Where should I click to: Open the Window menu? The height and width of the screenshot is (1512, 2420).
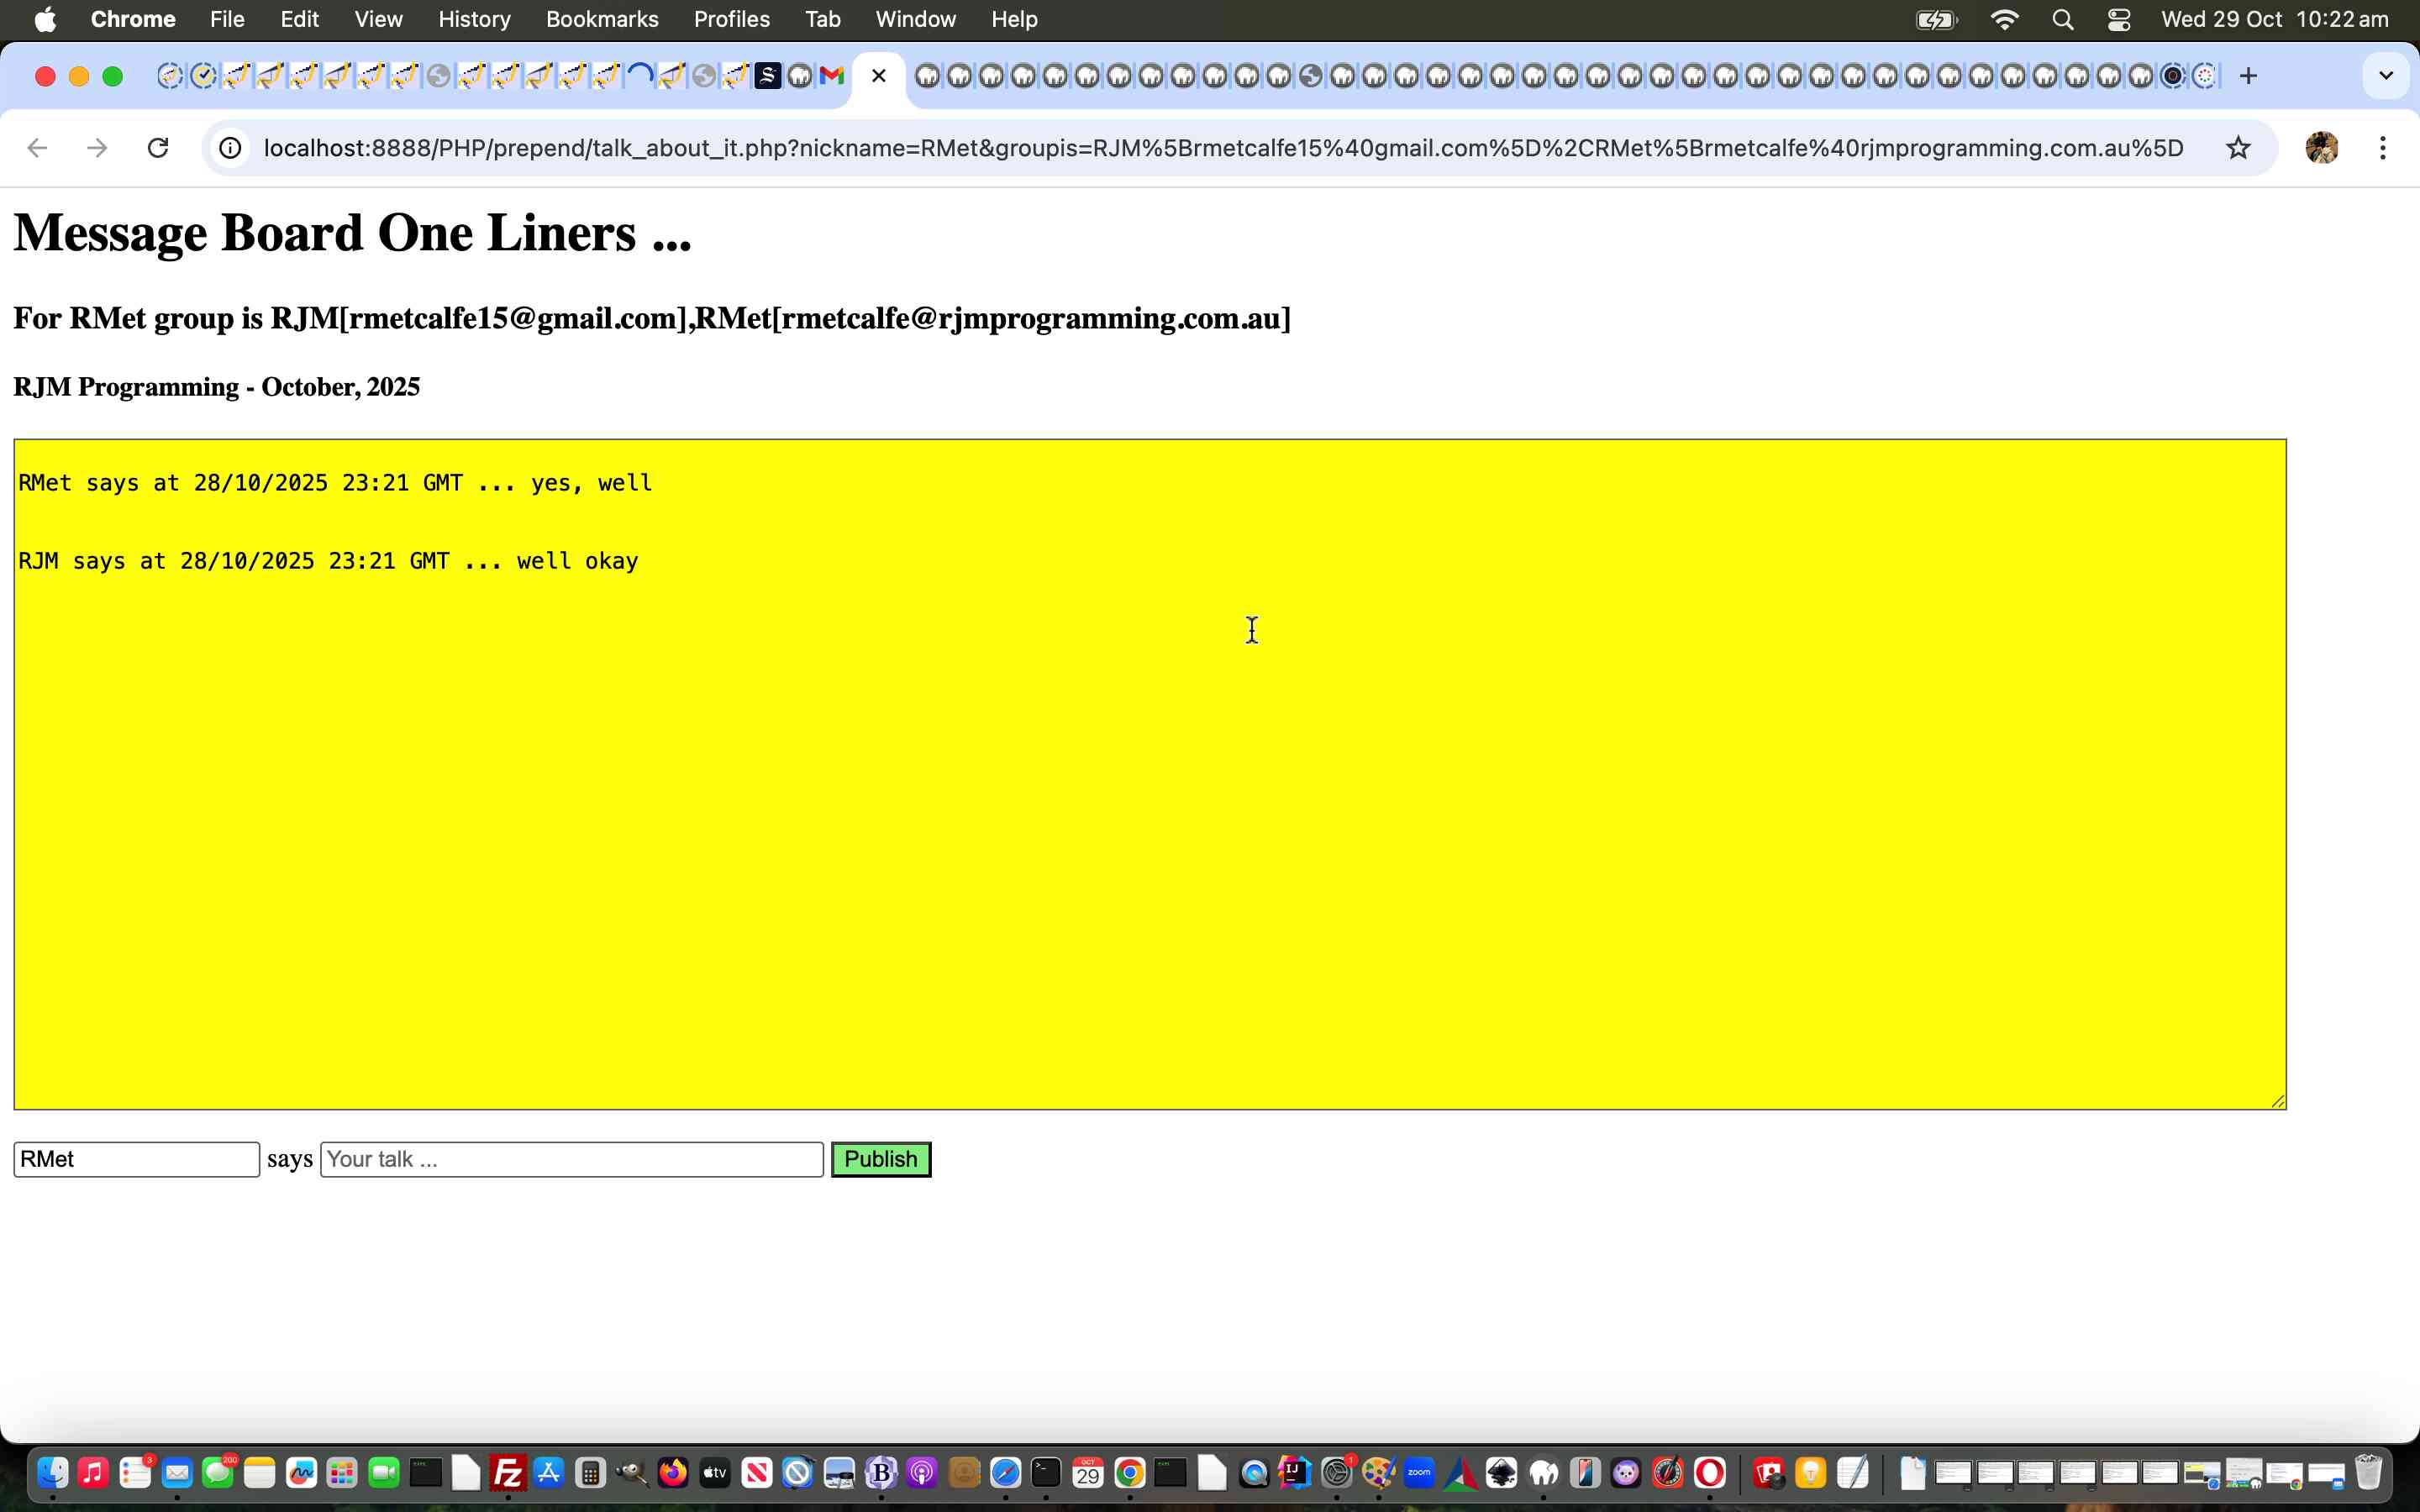coord(915,19)
